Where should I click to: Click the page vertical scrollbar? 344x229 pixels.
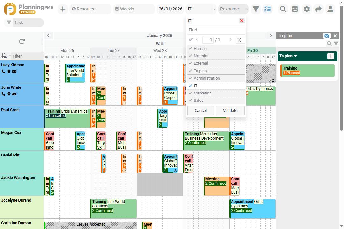coord(341,68)
